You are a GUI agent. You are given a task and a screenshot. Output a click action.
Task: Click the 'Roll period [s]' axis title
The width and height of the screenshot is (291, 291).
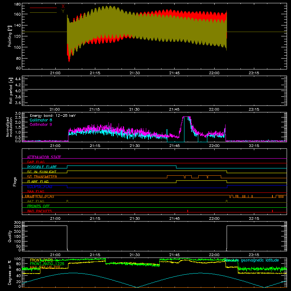point(11,91)
